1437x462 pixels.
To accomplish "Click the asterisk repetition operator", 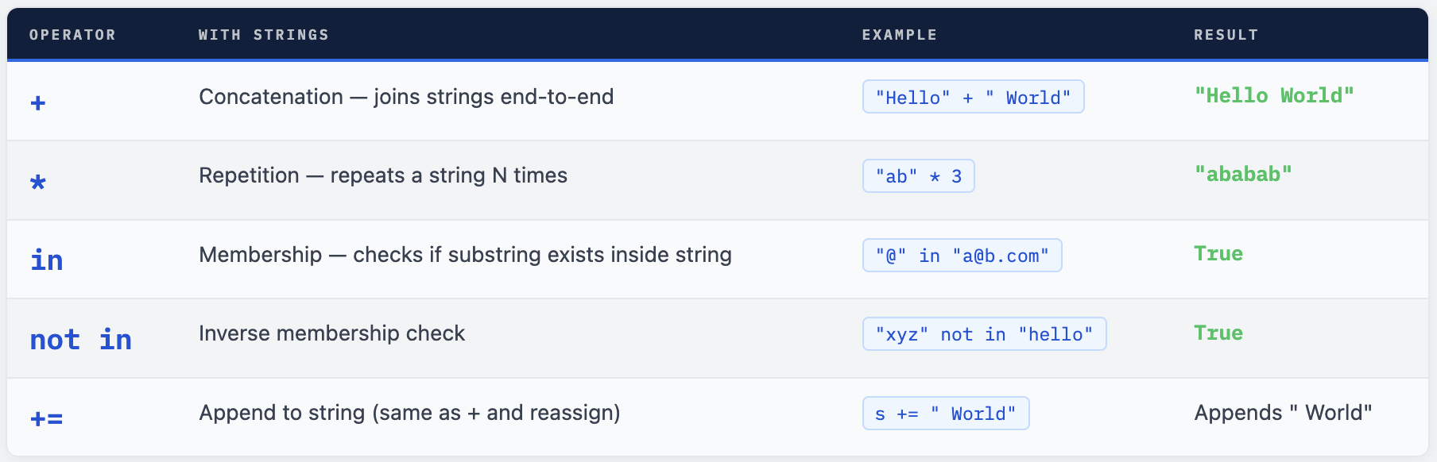I will tap(38, 182).
